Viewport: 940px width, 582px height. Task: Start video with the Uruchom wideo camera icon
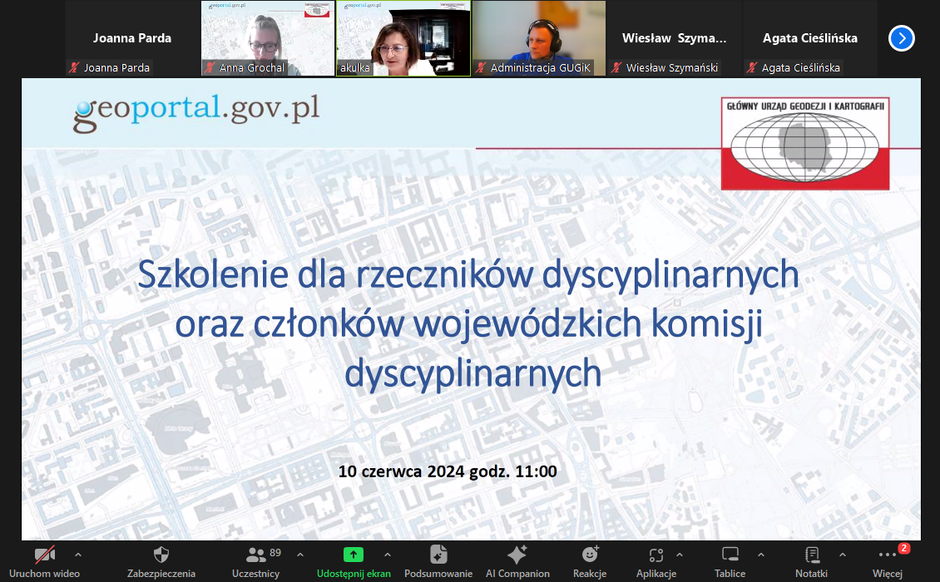45,555
